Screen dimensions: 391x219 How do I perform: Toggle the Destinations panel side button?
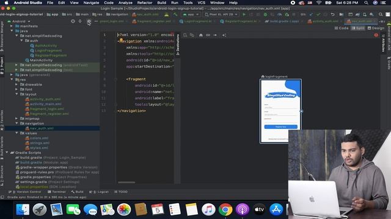coord(178,44)
